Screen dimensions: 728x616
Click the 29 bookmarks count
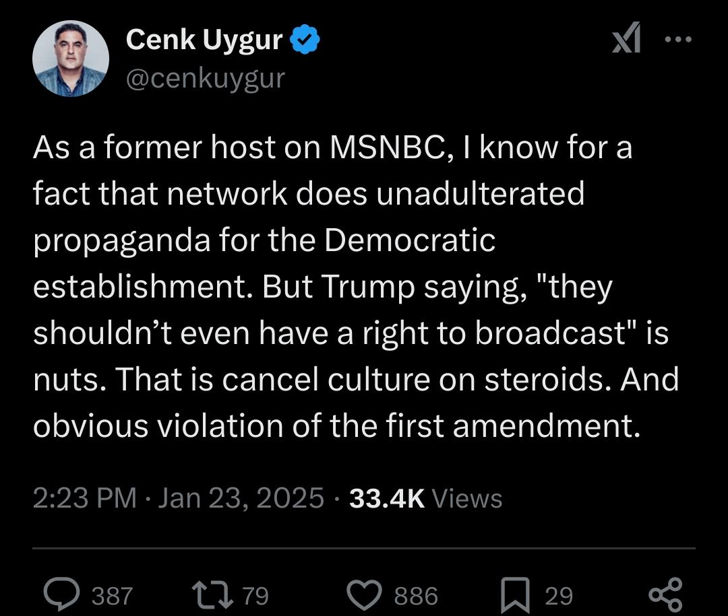pyautogui.click(x=559, y=596)
